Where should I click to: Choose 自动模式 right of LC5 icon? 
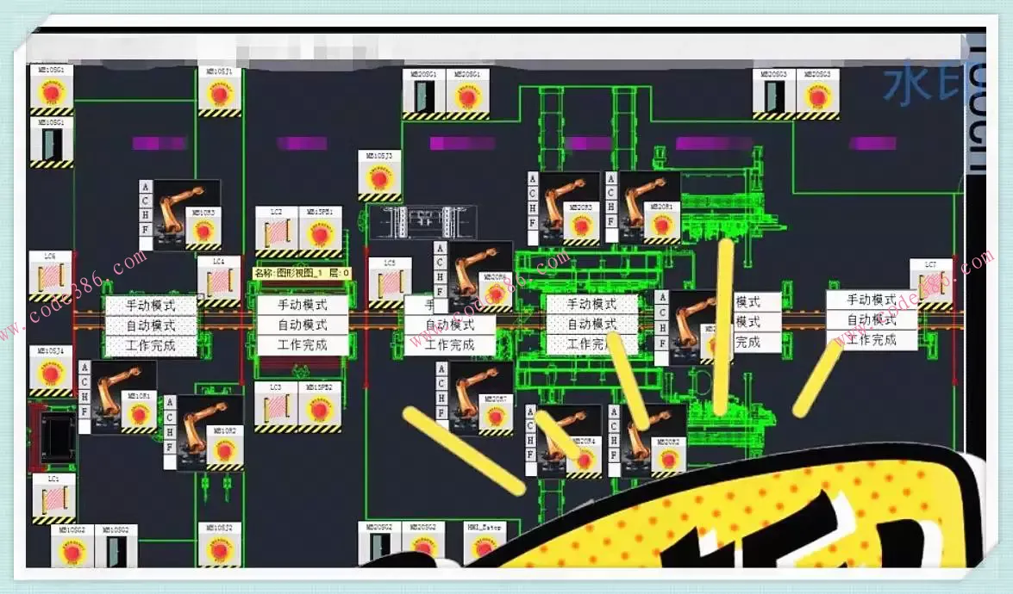(x=450, y=325)
